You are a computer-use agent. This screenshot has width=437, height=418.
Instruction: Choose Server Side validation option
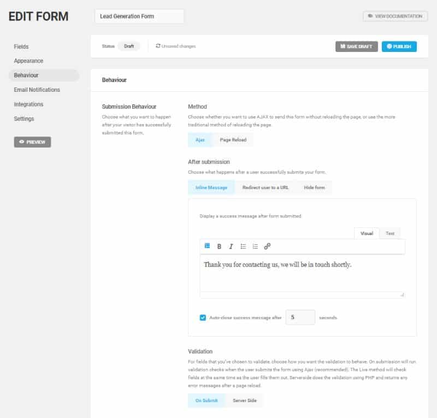pos(244,401)
